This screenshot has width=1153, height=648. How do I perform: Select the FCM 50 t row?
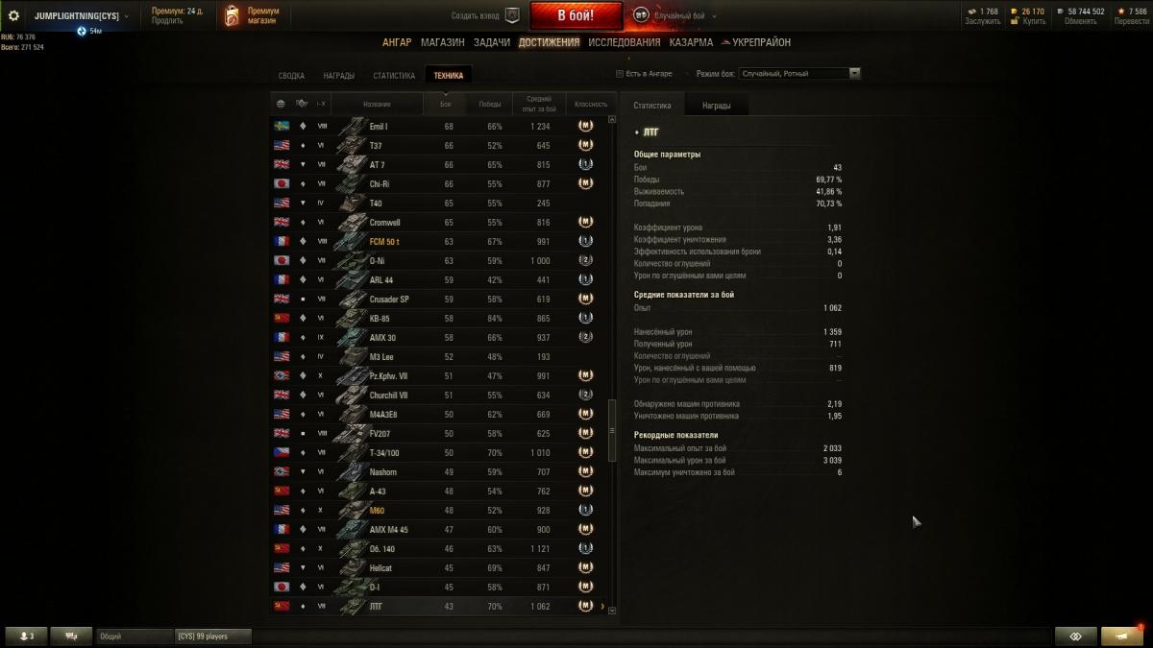(x=438, y=241)
